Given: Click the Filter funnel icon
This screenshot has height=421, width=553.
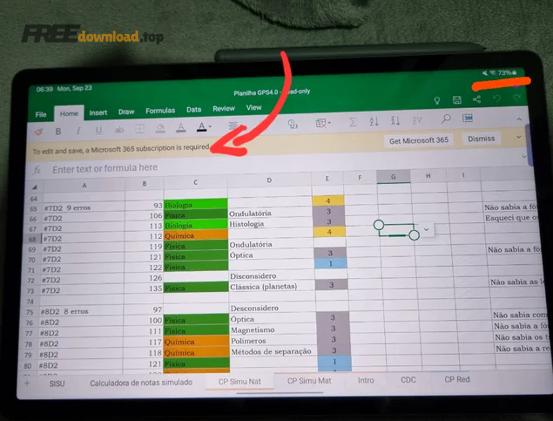Looking at the screenshot, I should click(417, 120).
